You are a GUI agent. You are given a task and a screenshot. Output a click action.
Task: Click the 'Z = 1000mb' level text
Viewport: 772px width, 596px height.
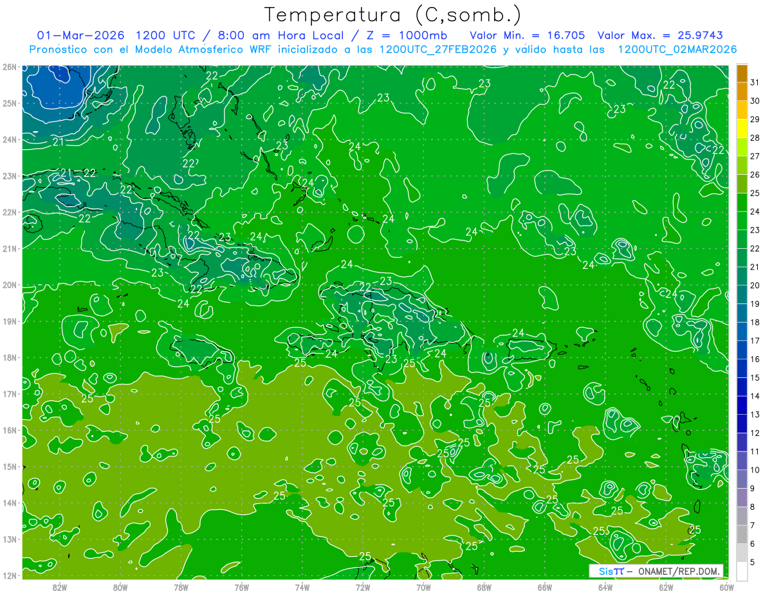click(407, 35)
